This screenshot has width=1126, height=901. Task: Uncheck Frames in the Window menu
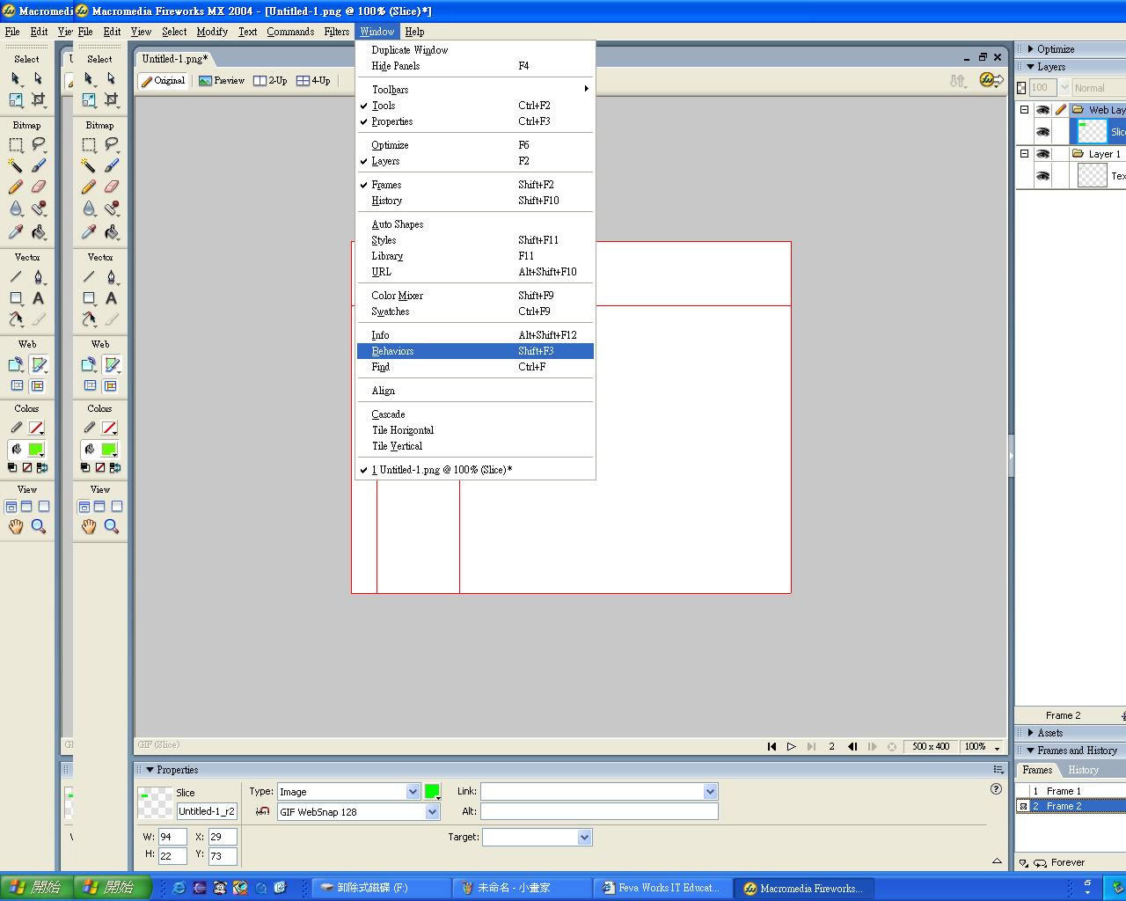(476, 185)
